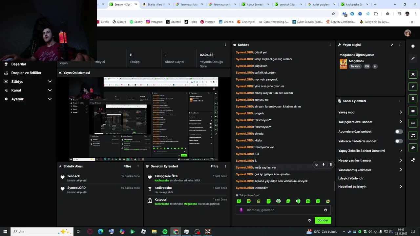Viewport: 420px width, 236px height.
Task: Click Filtre in Denetim Eylemleri panel
Action: pos(214,167)
